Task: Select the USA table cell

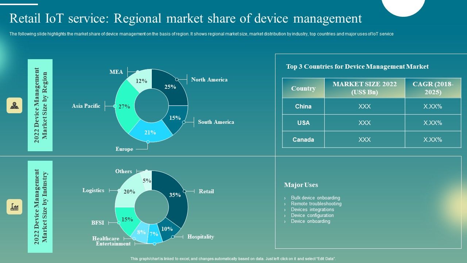Action: (x=303, y=123)
